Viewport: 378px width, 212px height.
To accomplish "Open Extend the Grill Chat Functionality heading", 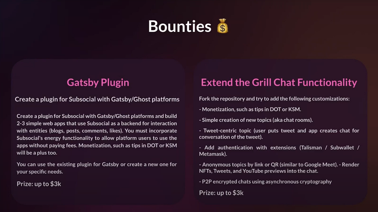I will (x=279, y=83).
